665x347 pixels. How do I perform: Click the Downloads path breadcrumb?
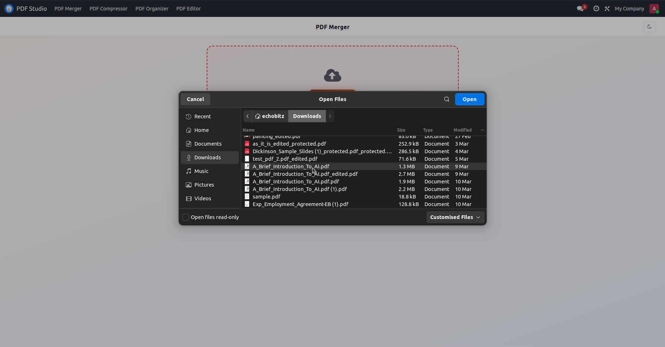(307, 116)
